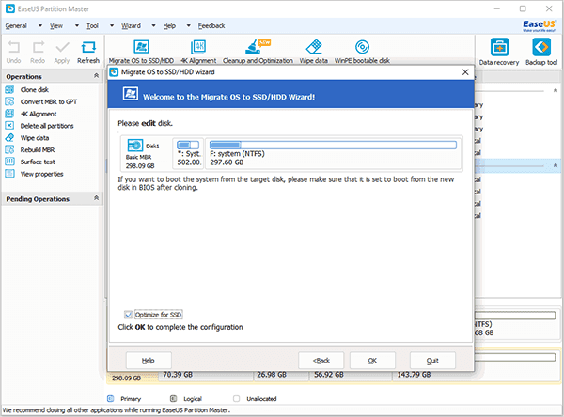Quit the migrate wizard
The height and width of the screenshot is (417, 564).
[432, 361]
